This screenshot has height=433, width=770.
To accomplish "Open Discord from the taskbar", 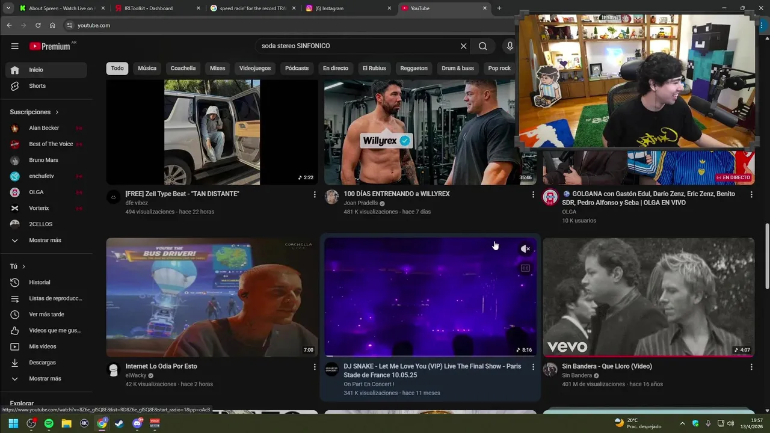I will (x=137, y=423).
